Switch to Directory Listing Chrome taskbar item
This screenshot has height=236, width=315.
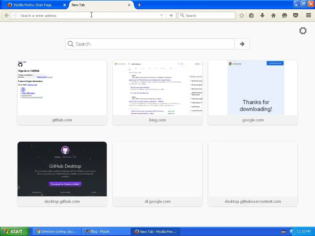tap(57, 231)
